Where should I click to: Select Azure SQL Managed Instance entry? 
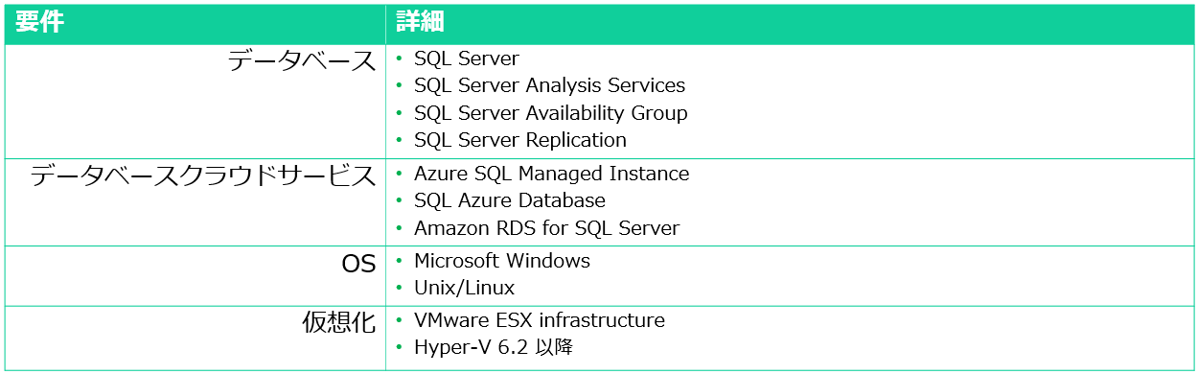tap(552, 174)
